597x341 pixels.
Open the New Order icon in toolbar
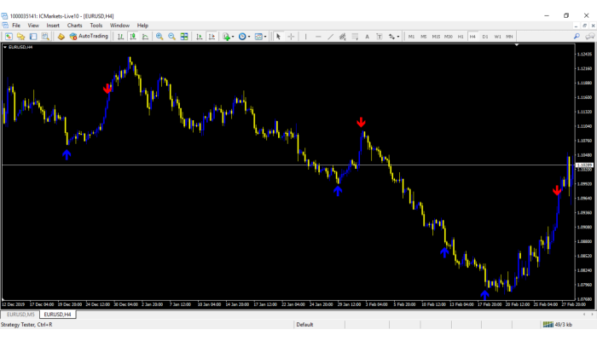coord(61,37)
